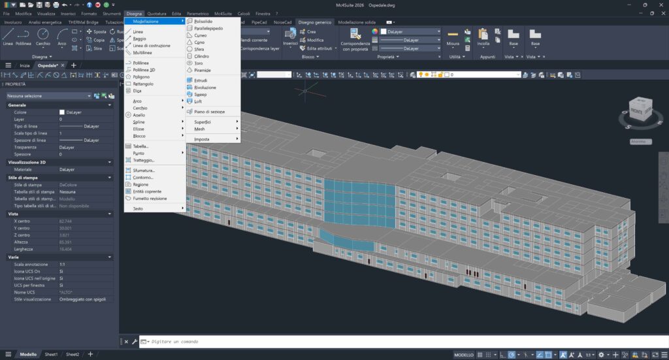This screenshot has height=360, width=669.
Task: Open the Misura measurement tool
Action: click(453, 35)
